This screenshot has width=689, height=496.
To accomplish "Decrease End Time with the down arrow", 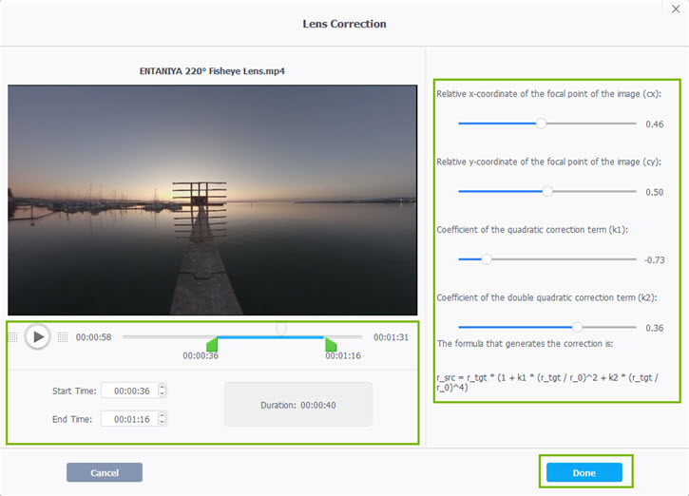I will (163, 423).
